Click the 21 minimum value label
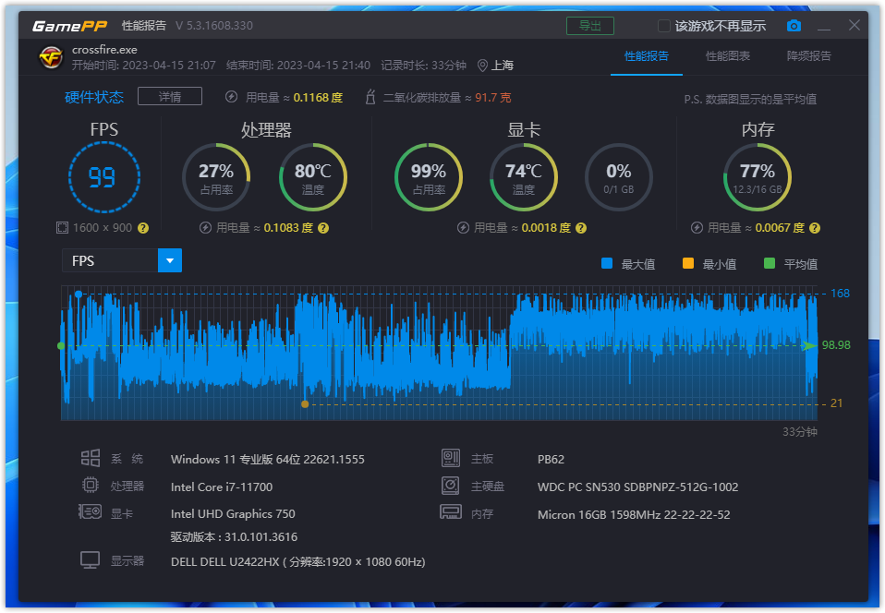The width and height of the screenshot is (885, 613). coord(836,403)
